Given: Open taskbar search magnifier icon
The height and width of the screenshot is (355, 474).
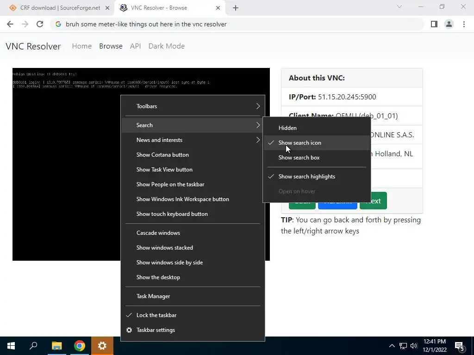Looking at the screenshot, I should point(33,346).
